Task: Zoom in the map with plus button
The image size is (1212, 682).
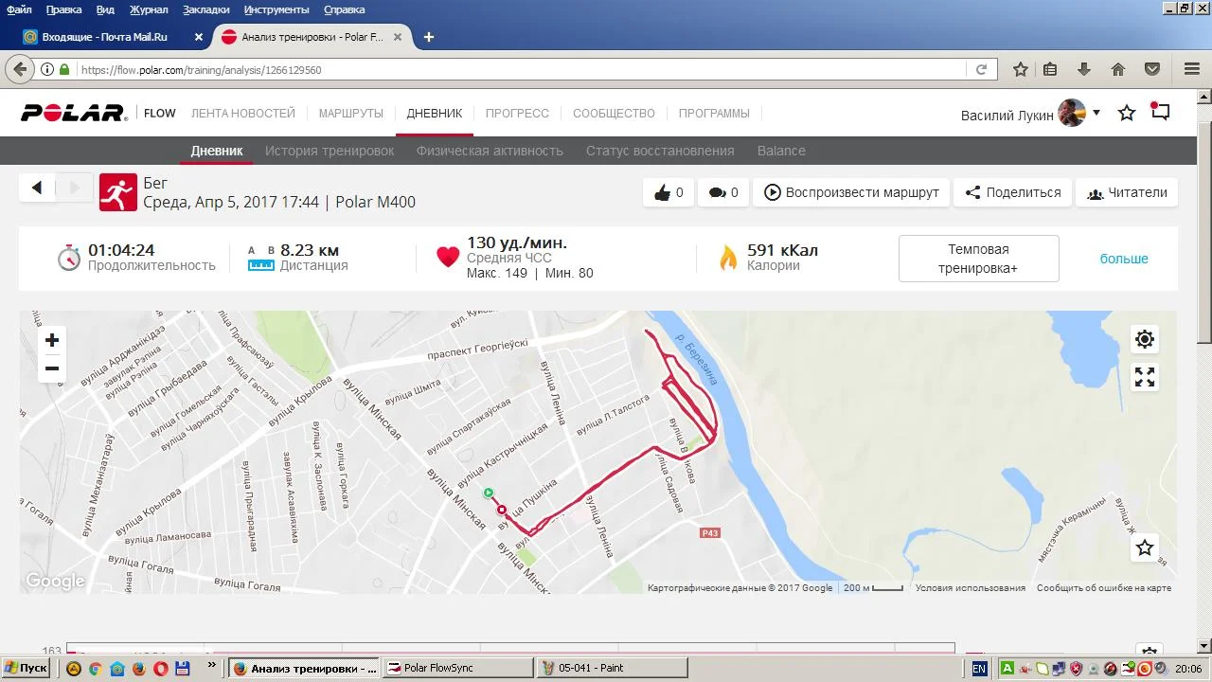Action: coord(52,340)
